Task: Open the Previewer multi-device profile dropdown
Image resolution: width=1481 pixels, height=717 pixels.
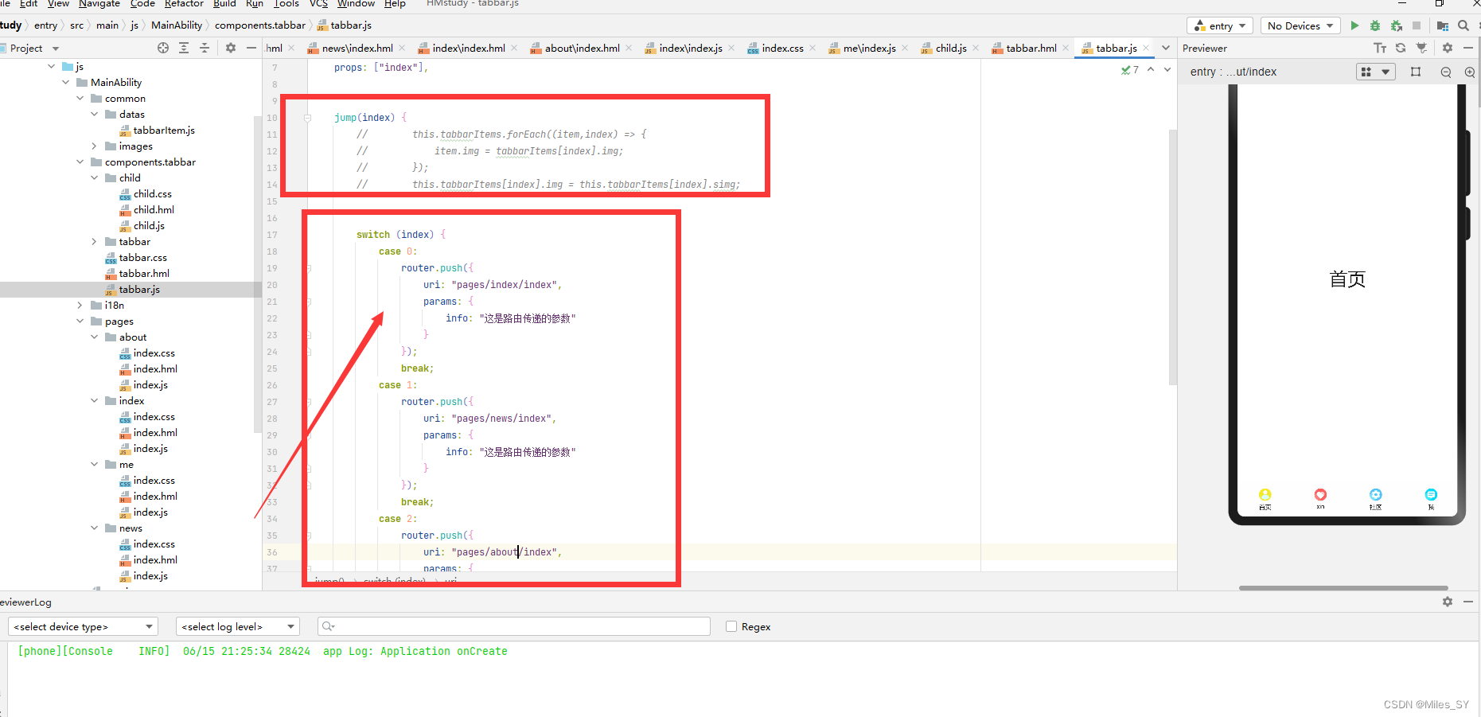Action: pyautogui.click(x=1376, y=72)
